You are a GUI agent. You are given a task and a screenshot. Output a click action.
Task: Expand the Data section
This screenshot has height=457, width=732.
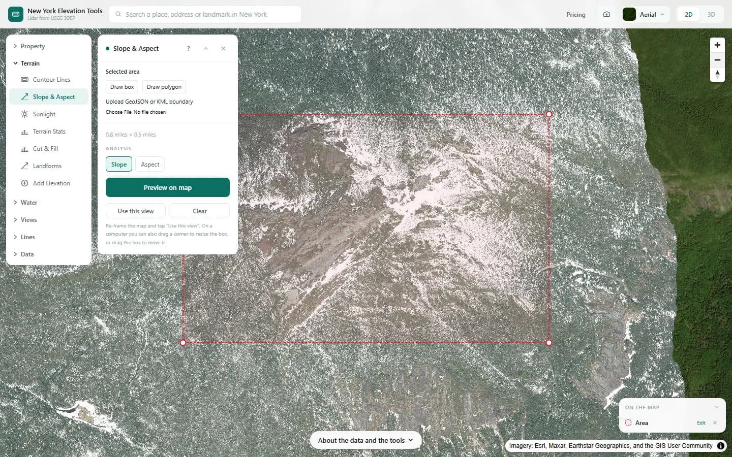point(49,254)
